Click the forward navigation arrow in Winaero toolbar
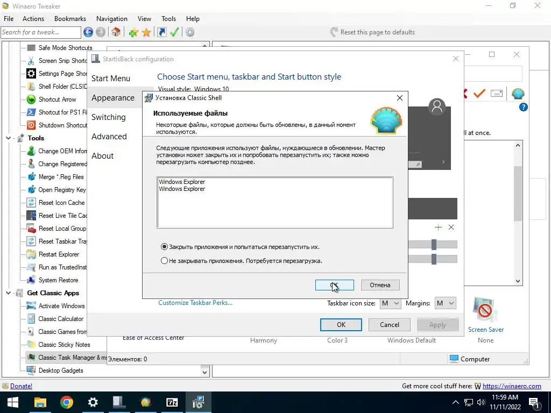This screenshot has width=551, height=413. point(101,32)
